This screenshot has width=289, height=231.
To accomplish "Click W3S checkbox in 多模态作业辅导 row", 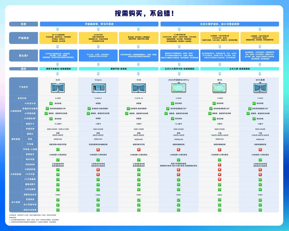I will (x=211, y=109).
